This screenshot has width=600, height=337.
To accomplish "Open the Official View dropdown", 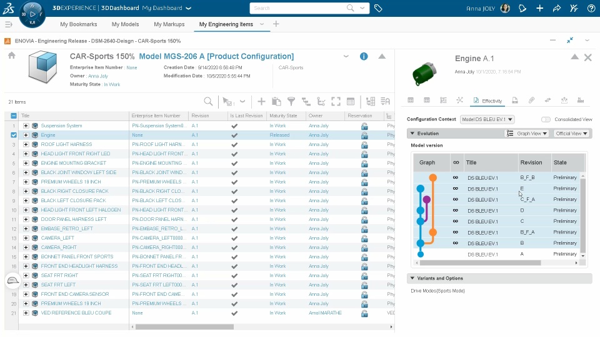I will (x=571, y=134).
